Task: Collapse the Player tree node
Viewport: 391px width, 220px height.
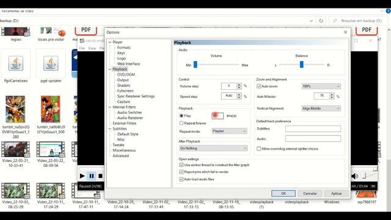Action: 110,42
